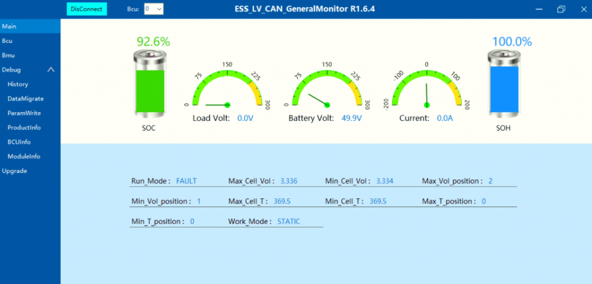The image size is (592, 284).
Task: Click the ESS_LV_CAN_GeneralMonitor R1.6.4 title
Action: pos(305,9)
